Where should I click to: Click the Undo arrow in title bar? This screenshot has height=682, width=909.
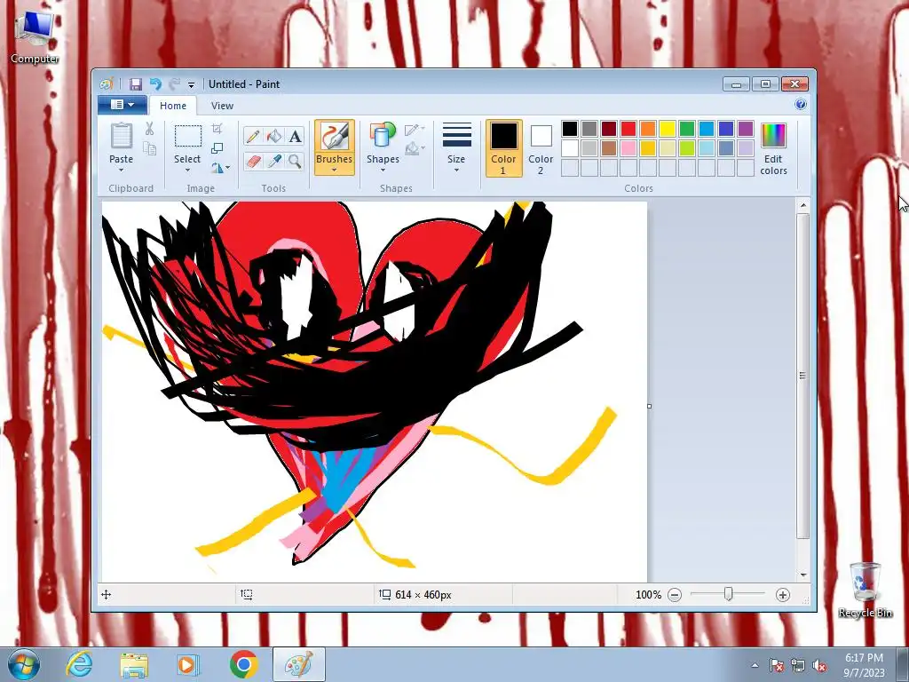(155, 84)
